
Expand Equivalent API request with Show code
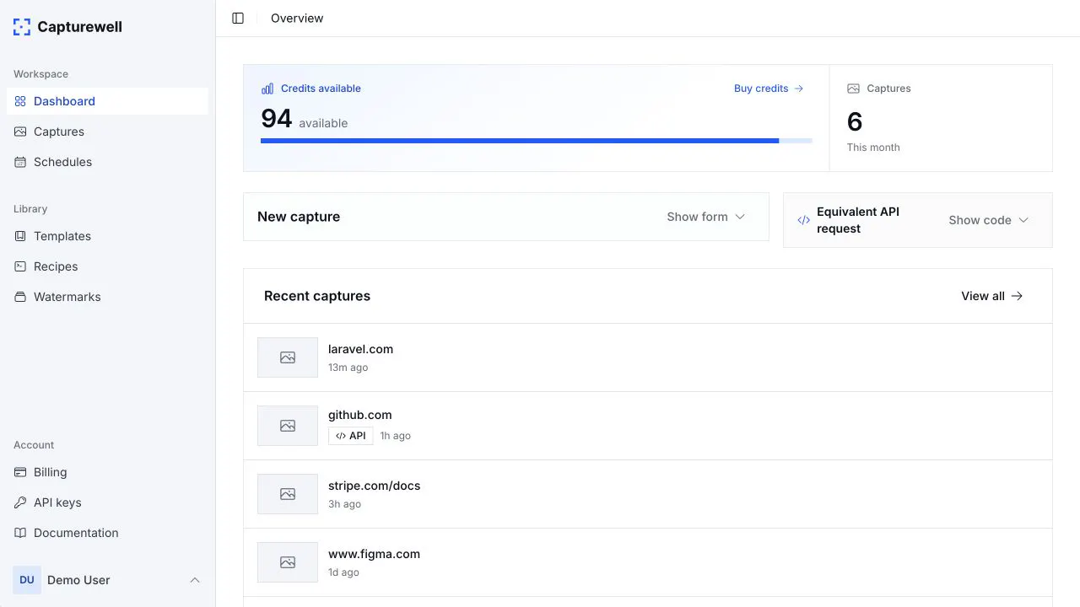(x=989, y=220)
